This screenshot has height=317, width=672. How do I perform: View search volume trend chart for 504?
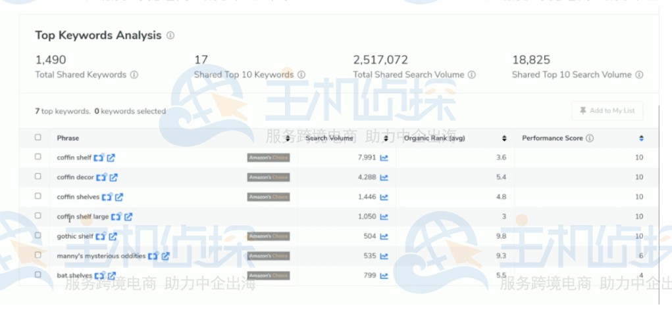tap(384, 236)
